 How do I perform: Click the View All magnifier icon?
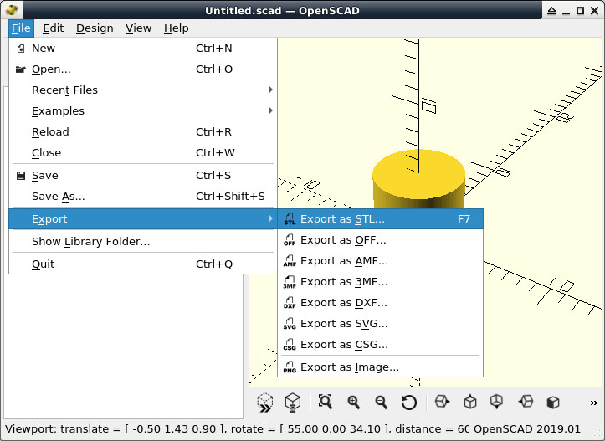(x=326, y=402)
